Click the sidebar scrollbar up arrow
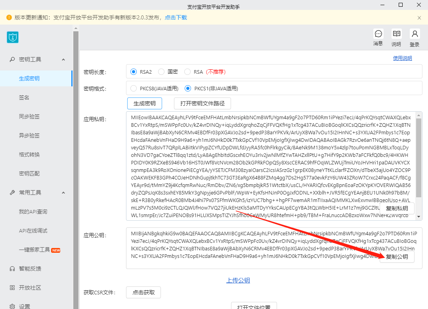The width and height of the screenshot is (428, 309). (x=76, y=28)
